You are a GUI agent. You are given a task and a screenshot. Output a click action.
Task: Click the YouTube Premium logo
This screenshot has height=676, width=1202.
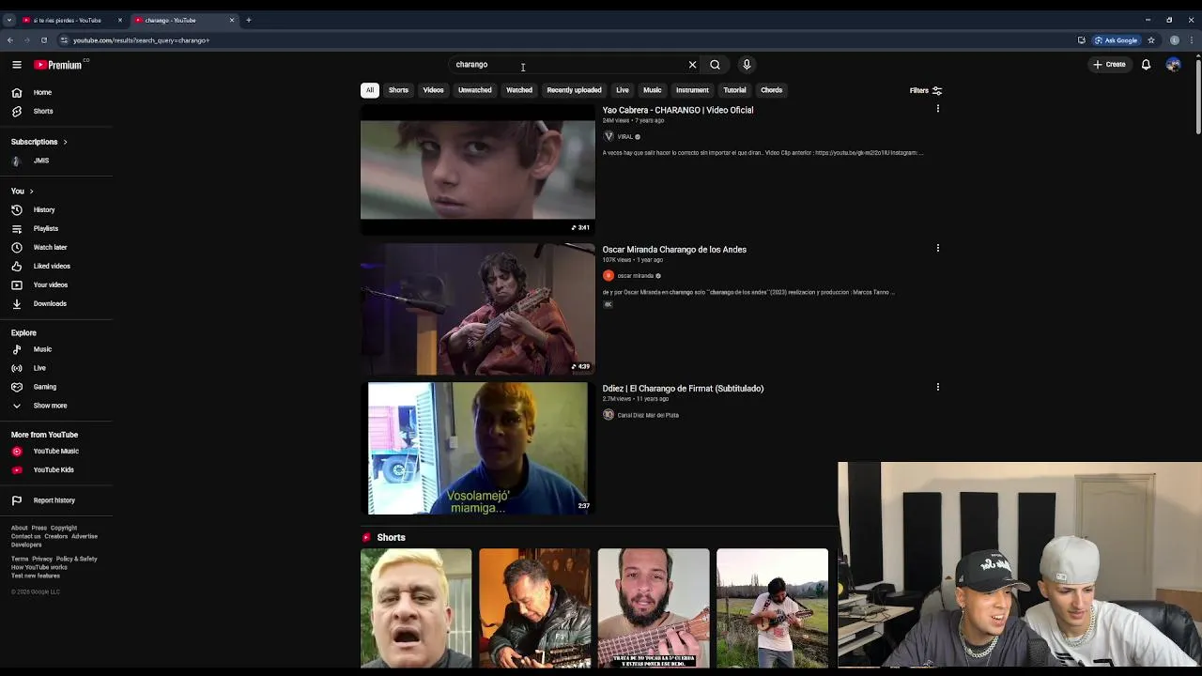pyautogui.click(x=58, y=65)
